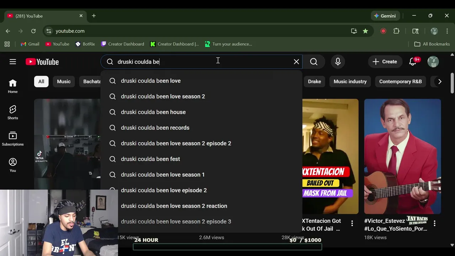Open the BotRix bookmark
Viewport: 455px width, 256px height.
click(85, 44)
